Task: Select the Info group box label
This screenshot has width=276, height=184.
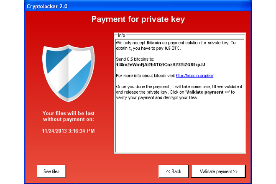Action: pyautogui.click(x=121, y=36)
